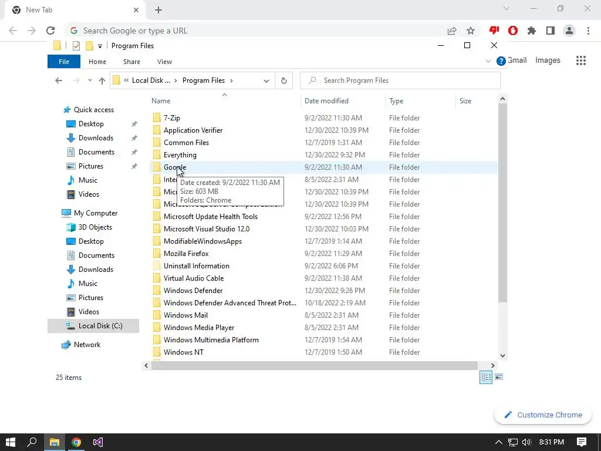The image size is (601, 451).
Task: Select the Windows NT folder
Action: tap(183, 352)
